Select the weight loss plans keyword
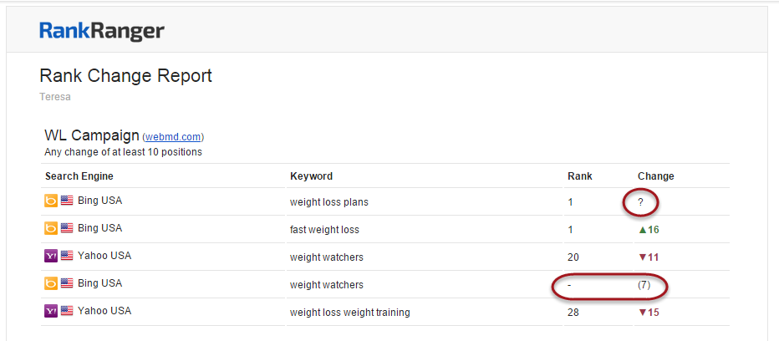The width and height of the screenshot is (779, 341). pyautogui.click(x=328, y=202)
